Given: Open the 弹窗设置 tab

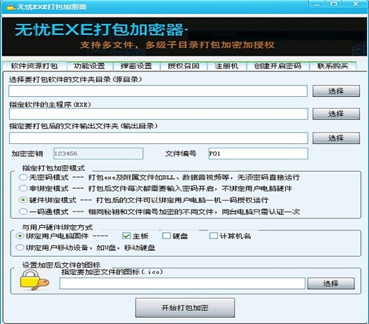Looking at the screenshot, I should [x=136, y=66].
